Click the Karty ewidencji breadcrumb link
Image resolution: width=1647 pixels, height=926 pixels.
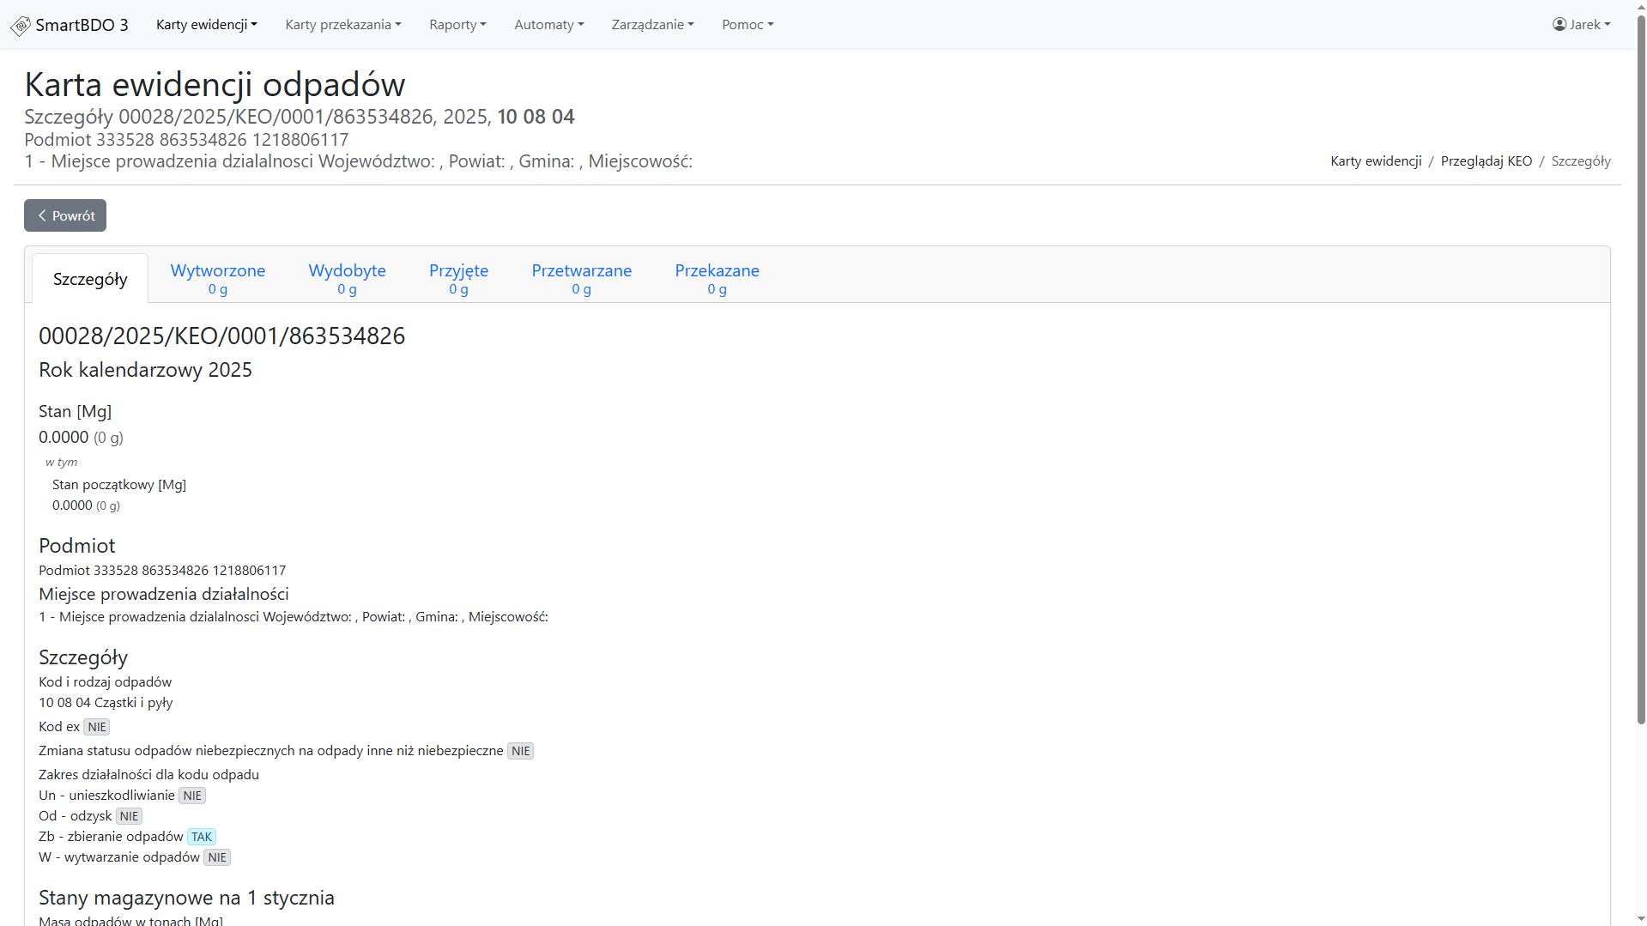point(1376,161)
